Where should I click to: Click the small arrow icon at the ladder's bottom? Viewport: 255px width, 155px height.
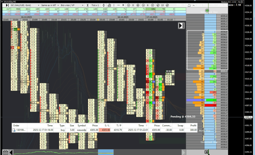pos(206,152)
